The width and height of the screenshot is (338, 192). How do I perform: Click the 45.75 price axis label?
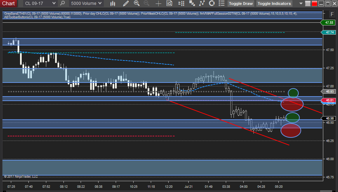[330, 177]
